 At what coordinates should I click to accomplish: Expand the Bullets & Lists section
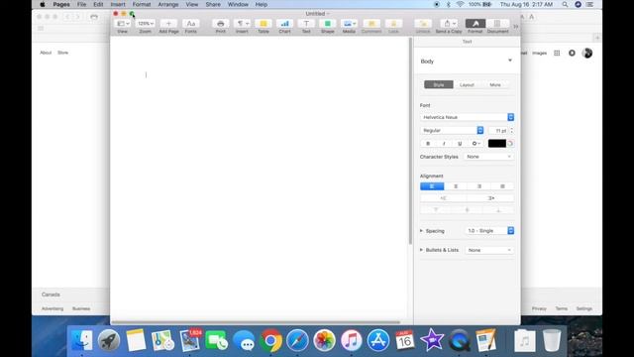point(421,250)
